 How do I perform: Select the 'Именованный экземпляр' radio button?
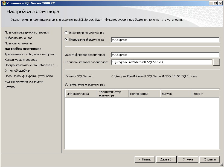click(66, 39)
